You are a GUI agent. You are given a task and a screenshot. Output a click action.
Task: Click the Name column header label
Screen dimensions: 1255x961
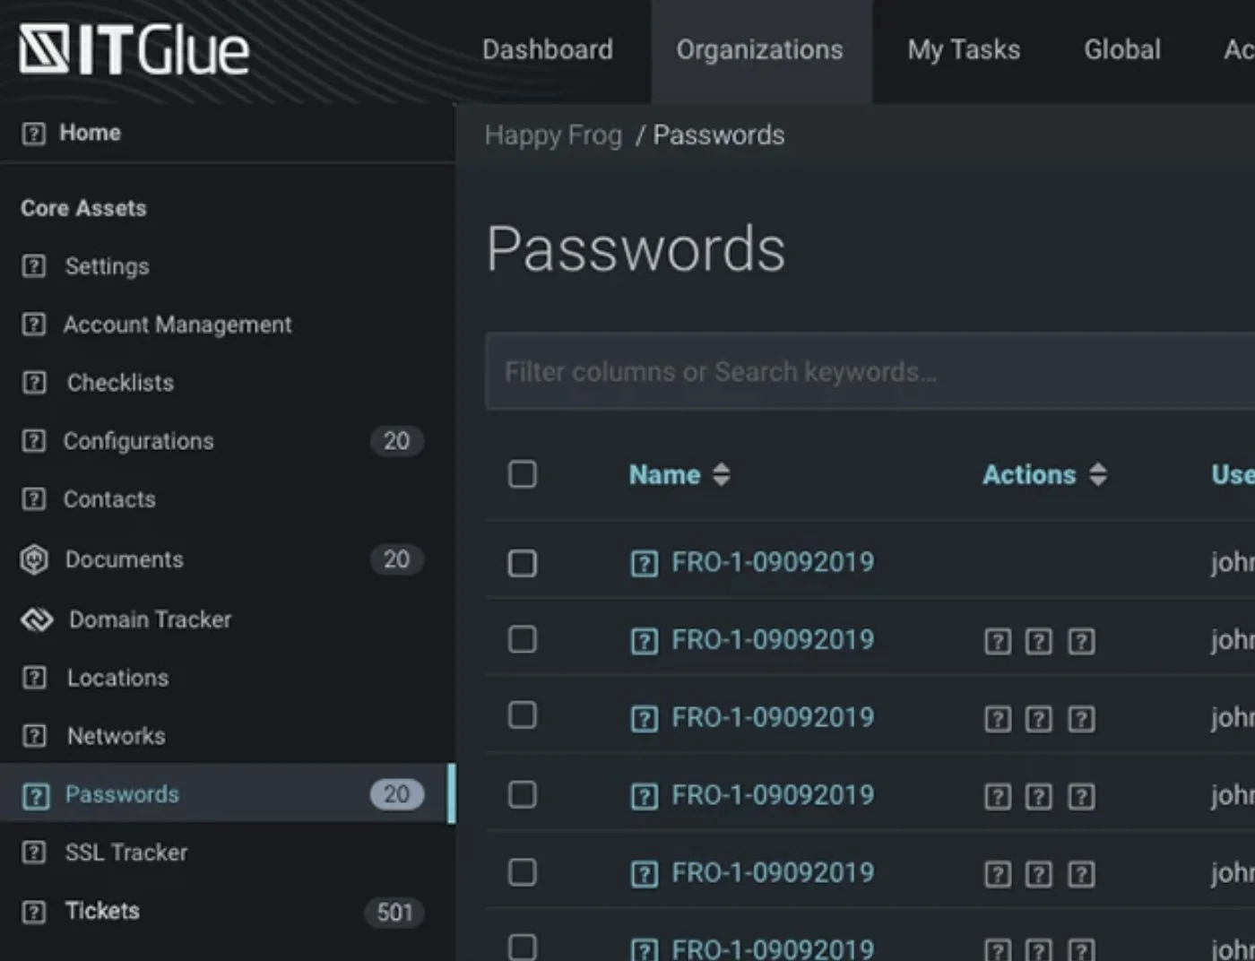(664, 474)
